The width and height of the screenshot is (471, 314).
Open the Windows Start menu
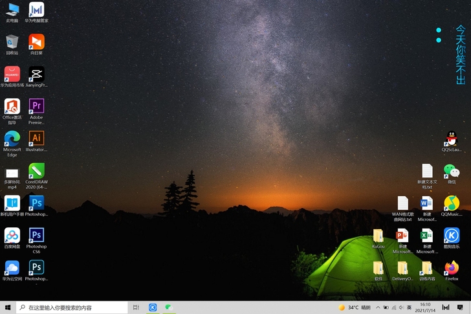coord(8,308)
